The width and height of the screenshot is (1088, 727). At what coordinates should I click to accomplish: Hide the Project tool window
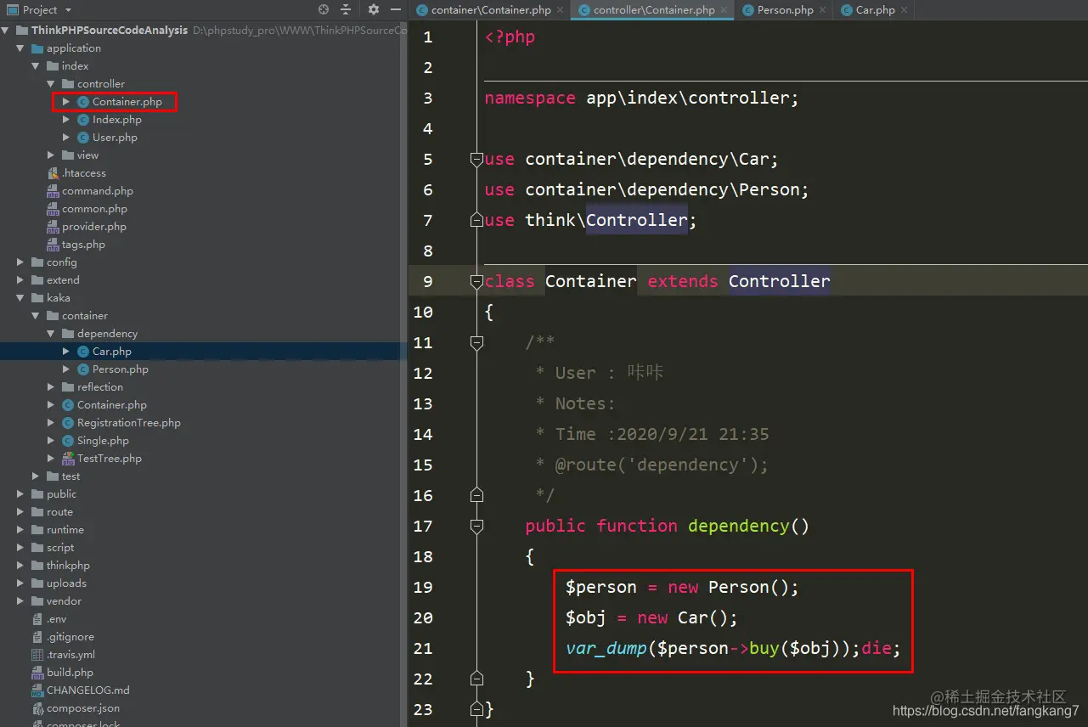pos(394,10)
